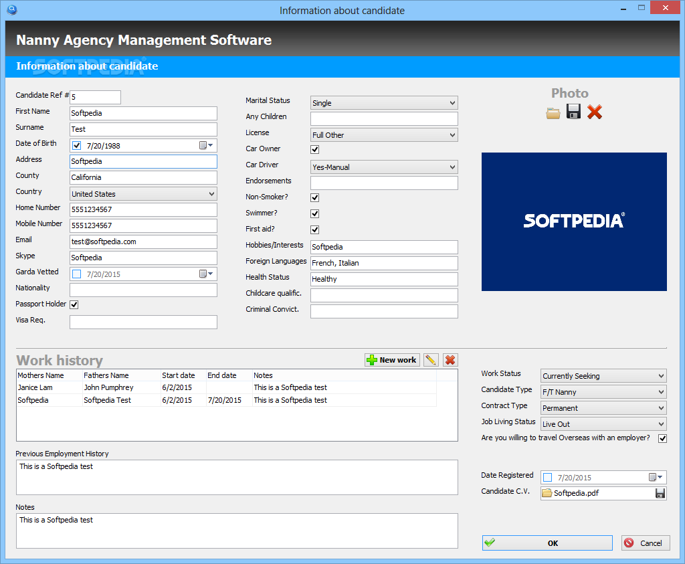Toggle the Car Owner checkbox
685x564 pixels.
pyautogui.click(x=315, y=149)
